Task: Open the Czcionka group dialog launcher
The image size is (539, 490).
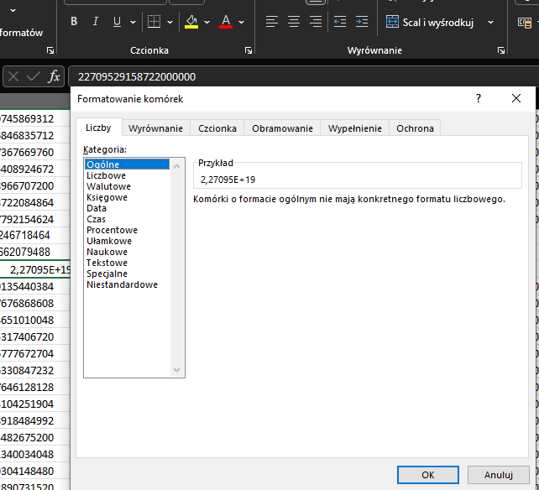Action: [248, 51]
